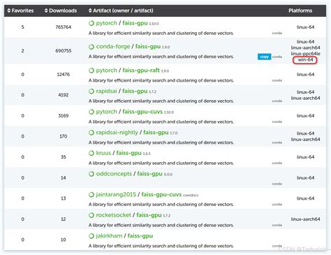The height and width of the screenshot is (255, 331).
Task: Open the faiss-gpu-cuvs artifact by jaintarang2015
Action: [x=161, y=194]
